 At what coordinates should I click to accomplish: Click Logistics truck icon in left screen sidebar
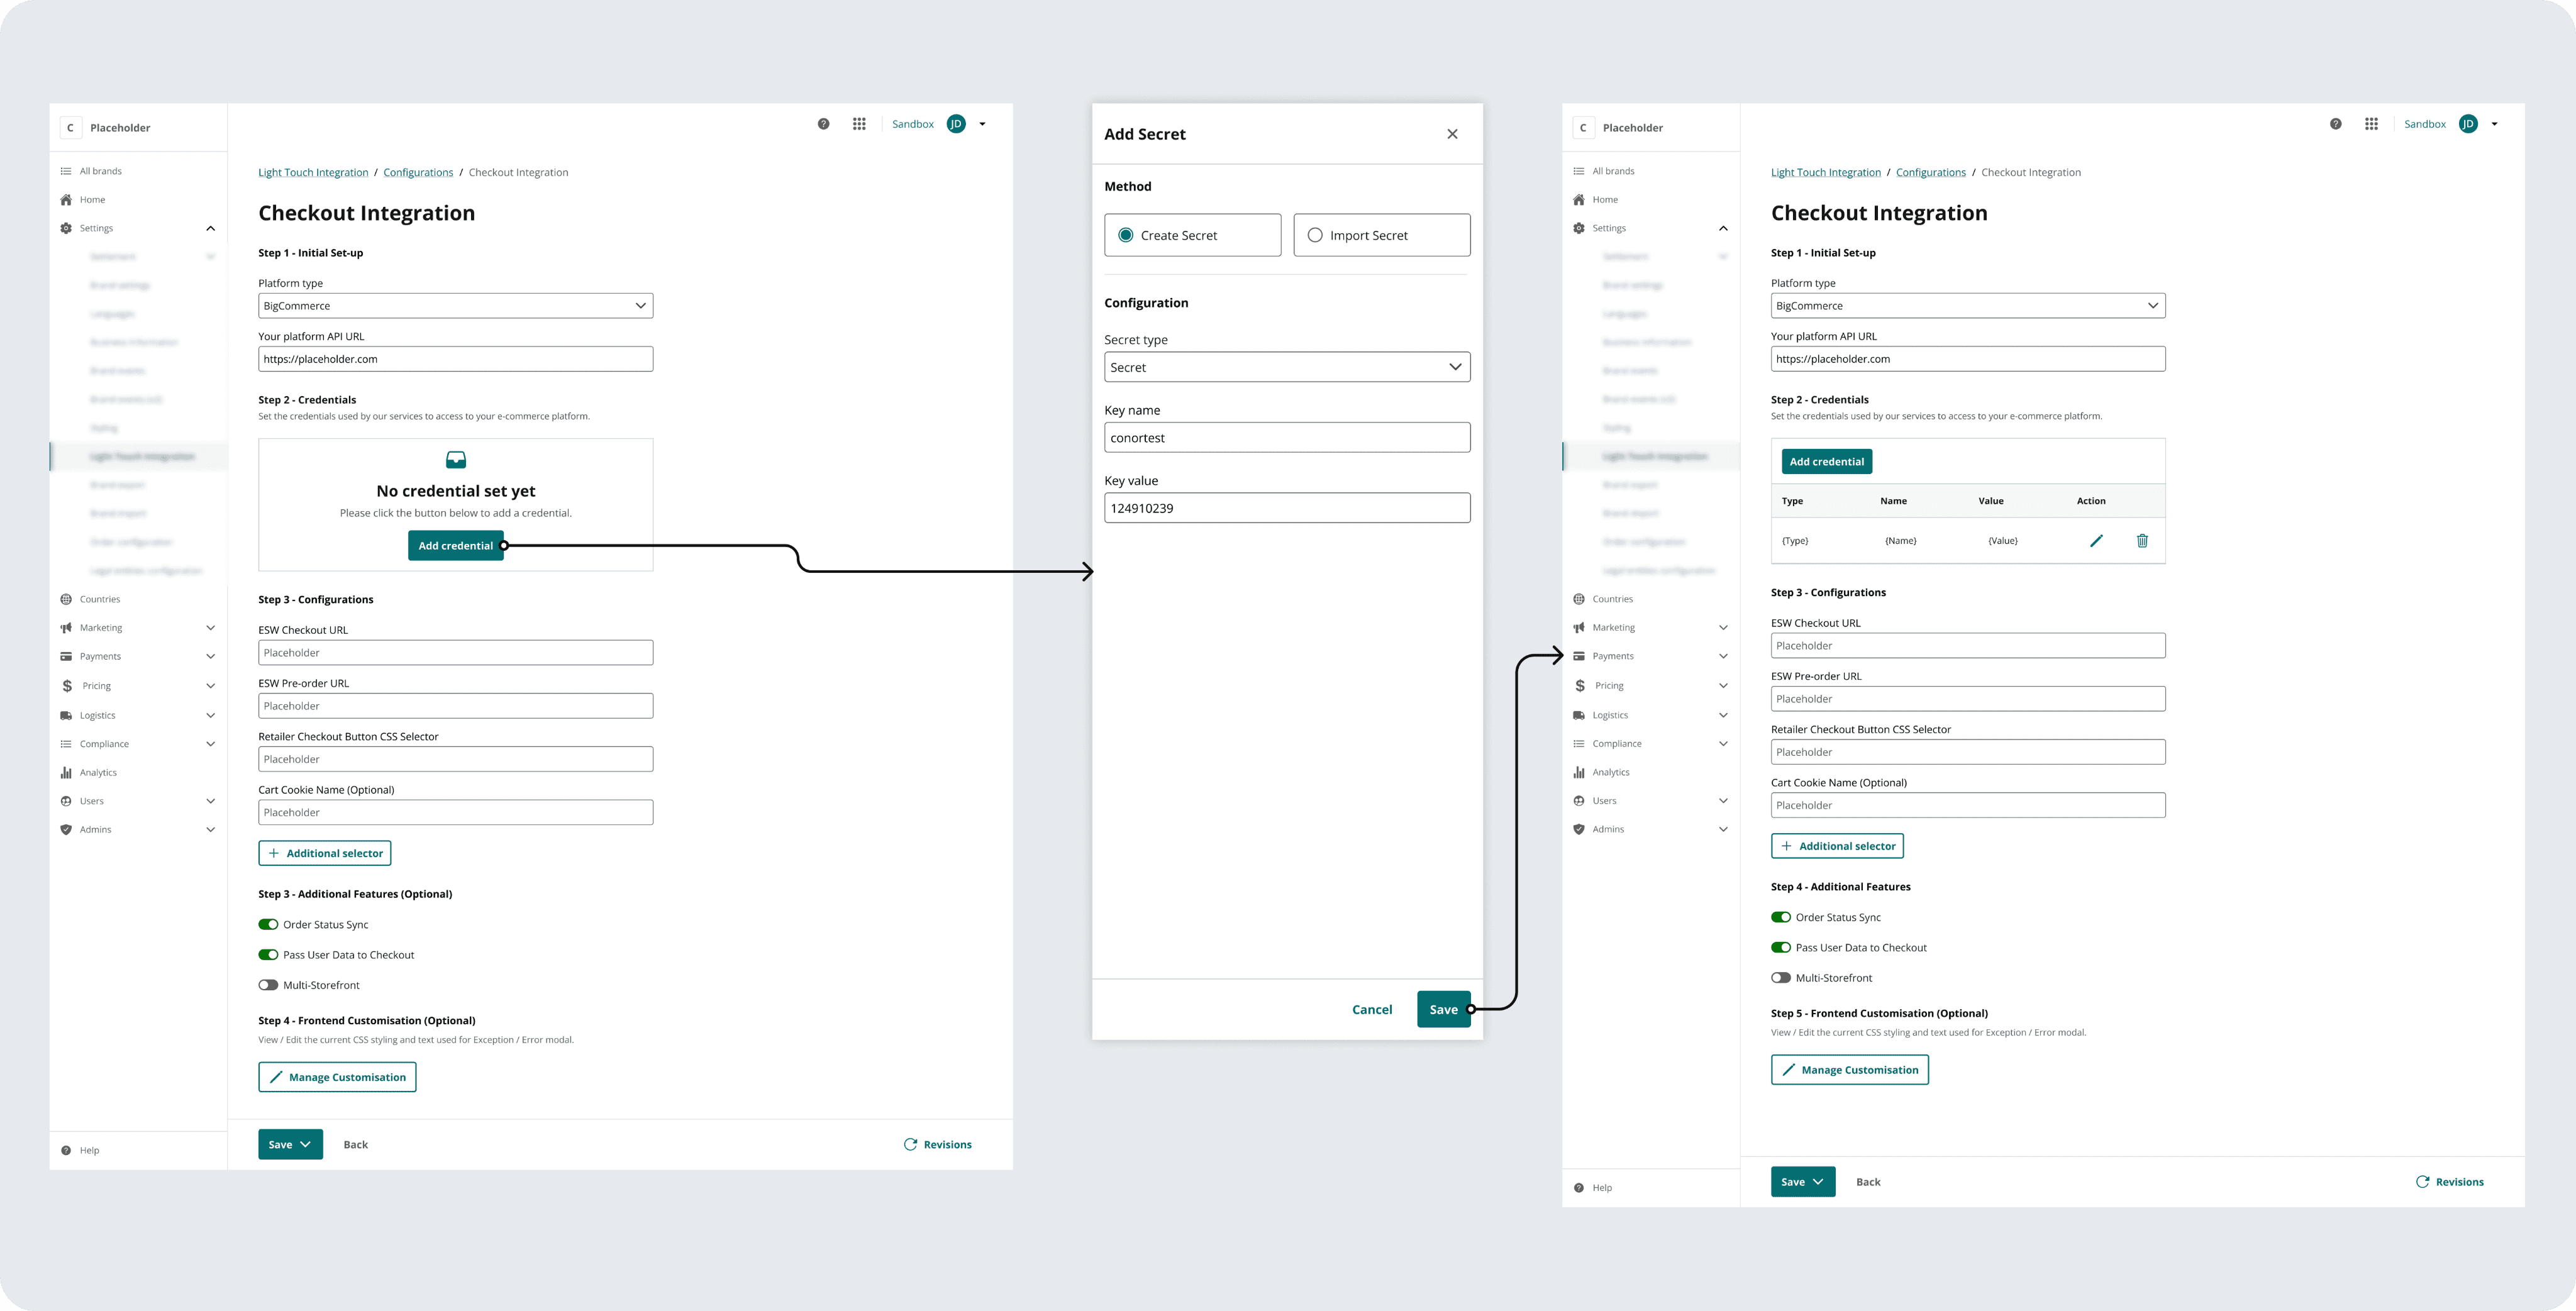click(66, 715)
